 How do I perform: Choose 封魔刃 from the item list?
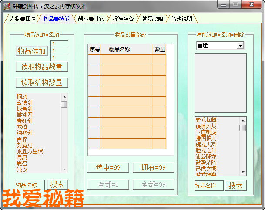[x=25, y=145]
